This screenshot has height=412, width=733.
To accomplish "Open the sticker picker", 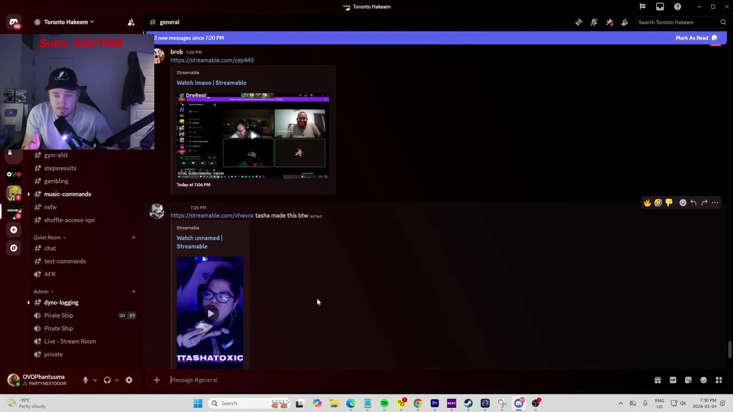I will 688,380.
